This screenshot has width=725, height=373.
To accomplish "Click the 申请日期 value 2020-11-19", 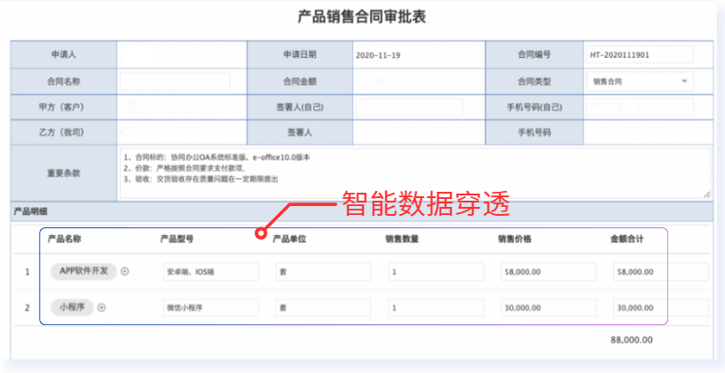I will 378,55.
